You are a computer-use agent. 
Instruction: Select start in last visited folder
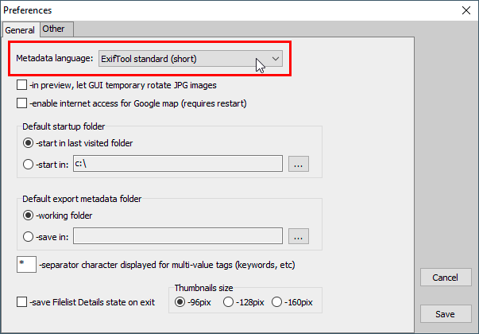29,143
